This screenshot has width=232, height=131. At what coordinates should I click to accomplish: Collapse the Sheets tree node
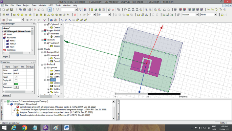click(39, 49)
